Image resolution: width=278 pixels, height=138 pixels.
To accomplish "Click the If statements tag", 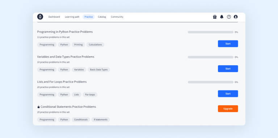I will pos(101,120).
